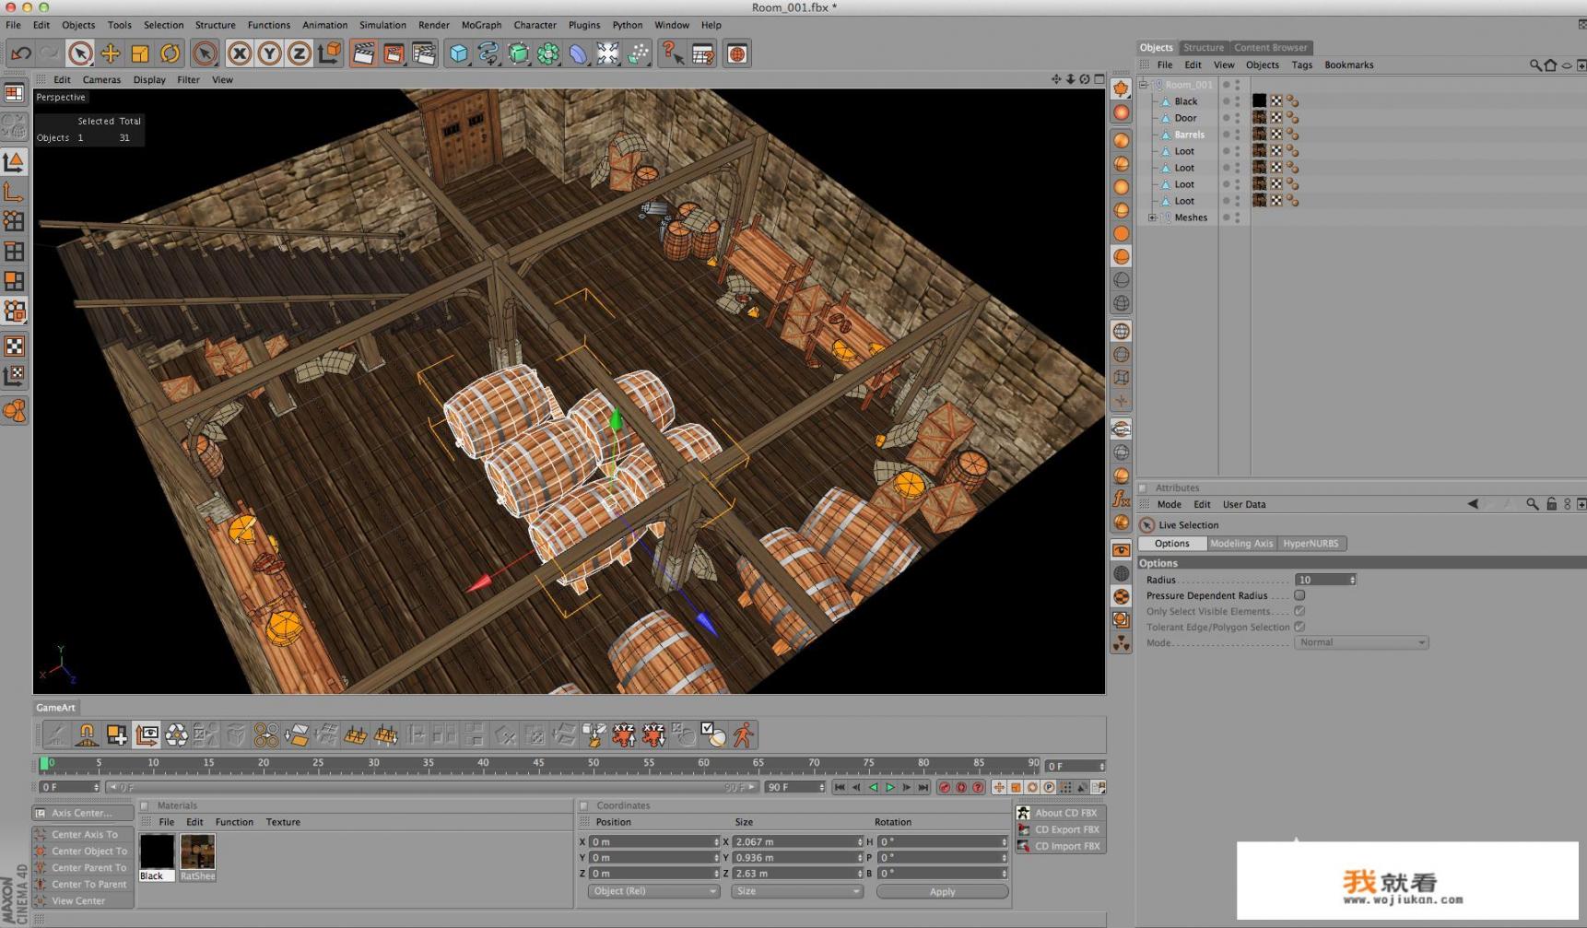Expand the Meshes tree node
Screen dimensions: 1587x928
(x=1152, y=217)
